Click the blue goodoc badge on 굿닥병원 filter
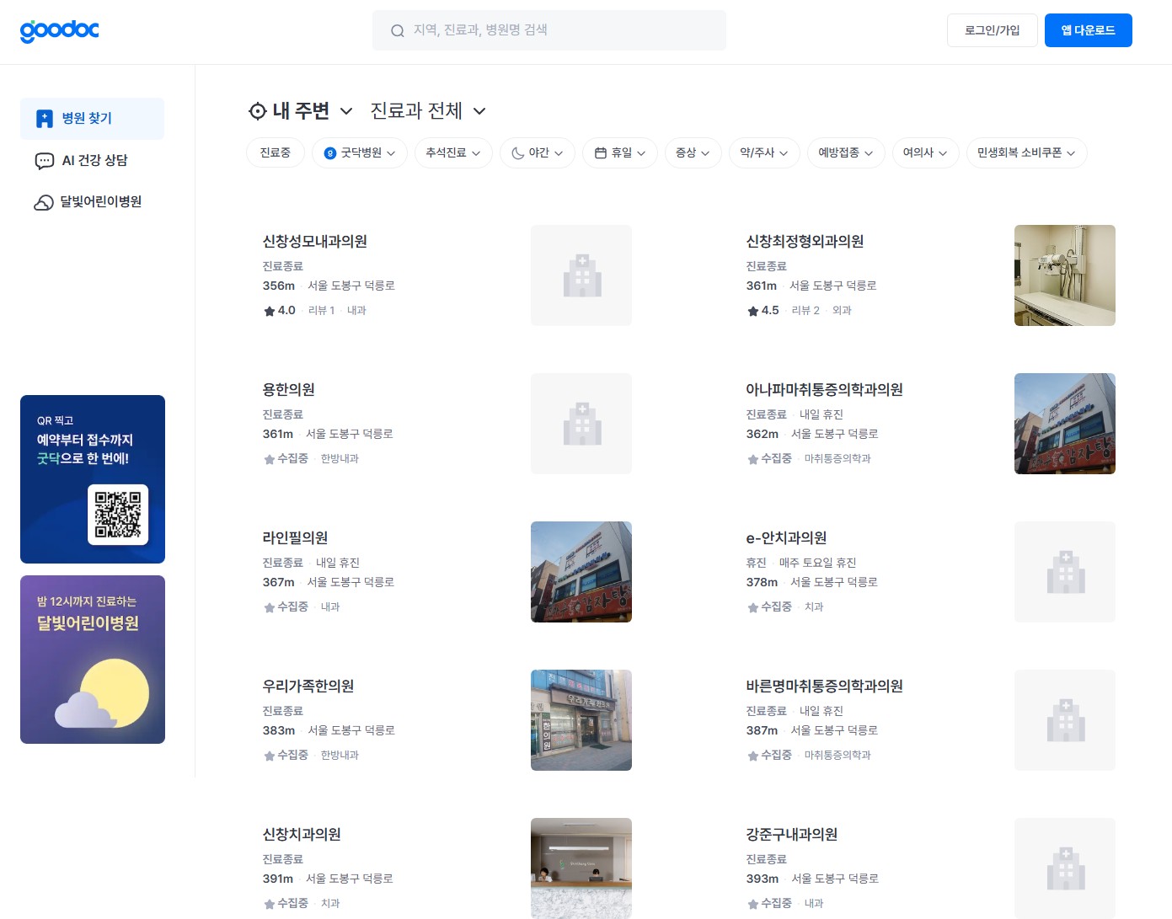 [x=328, y=152]
